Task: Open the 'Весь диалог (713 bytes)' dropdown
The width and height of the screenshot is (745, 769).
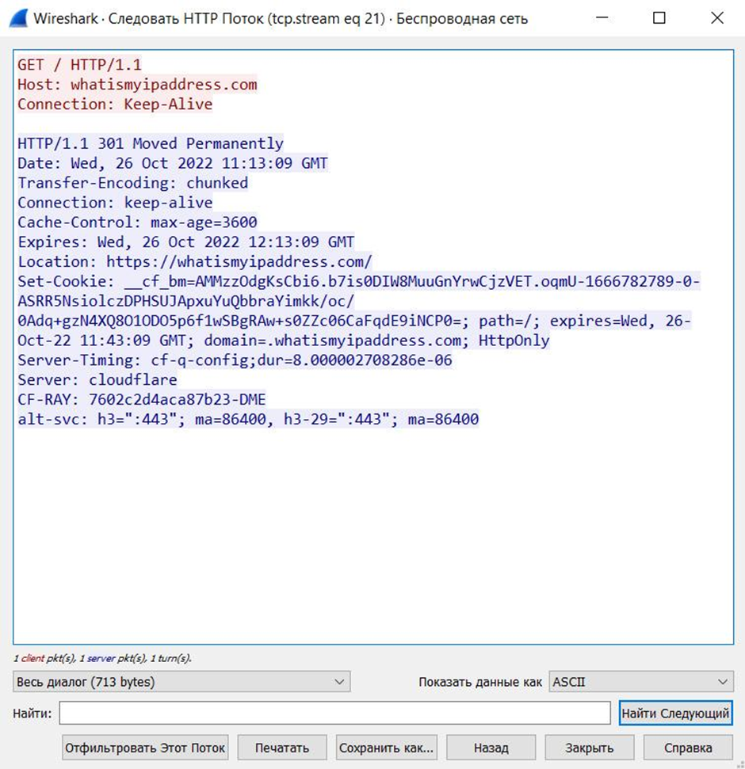Action: [x=181, y=682]
